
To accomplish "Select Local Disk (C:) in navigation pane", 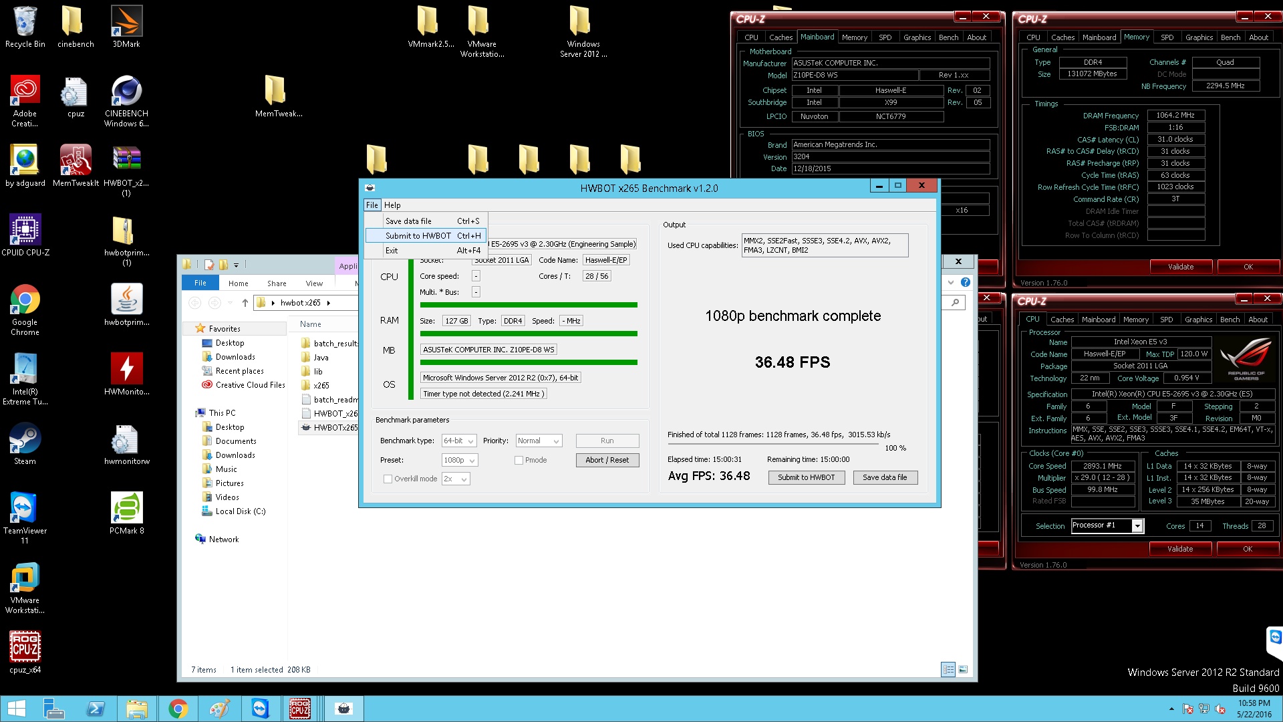I will click(240, 511).
